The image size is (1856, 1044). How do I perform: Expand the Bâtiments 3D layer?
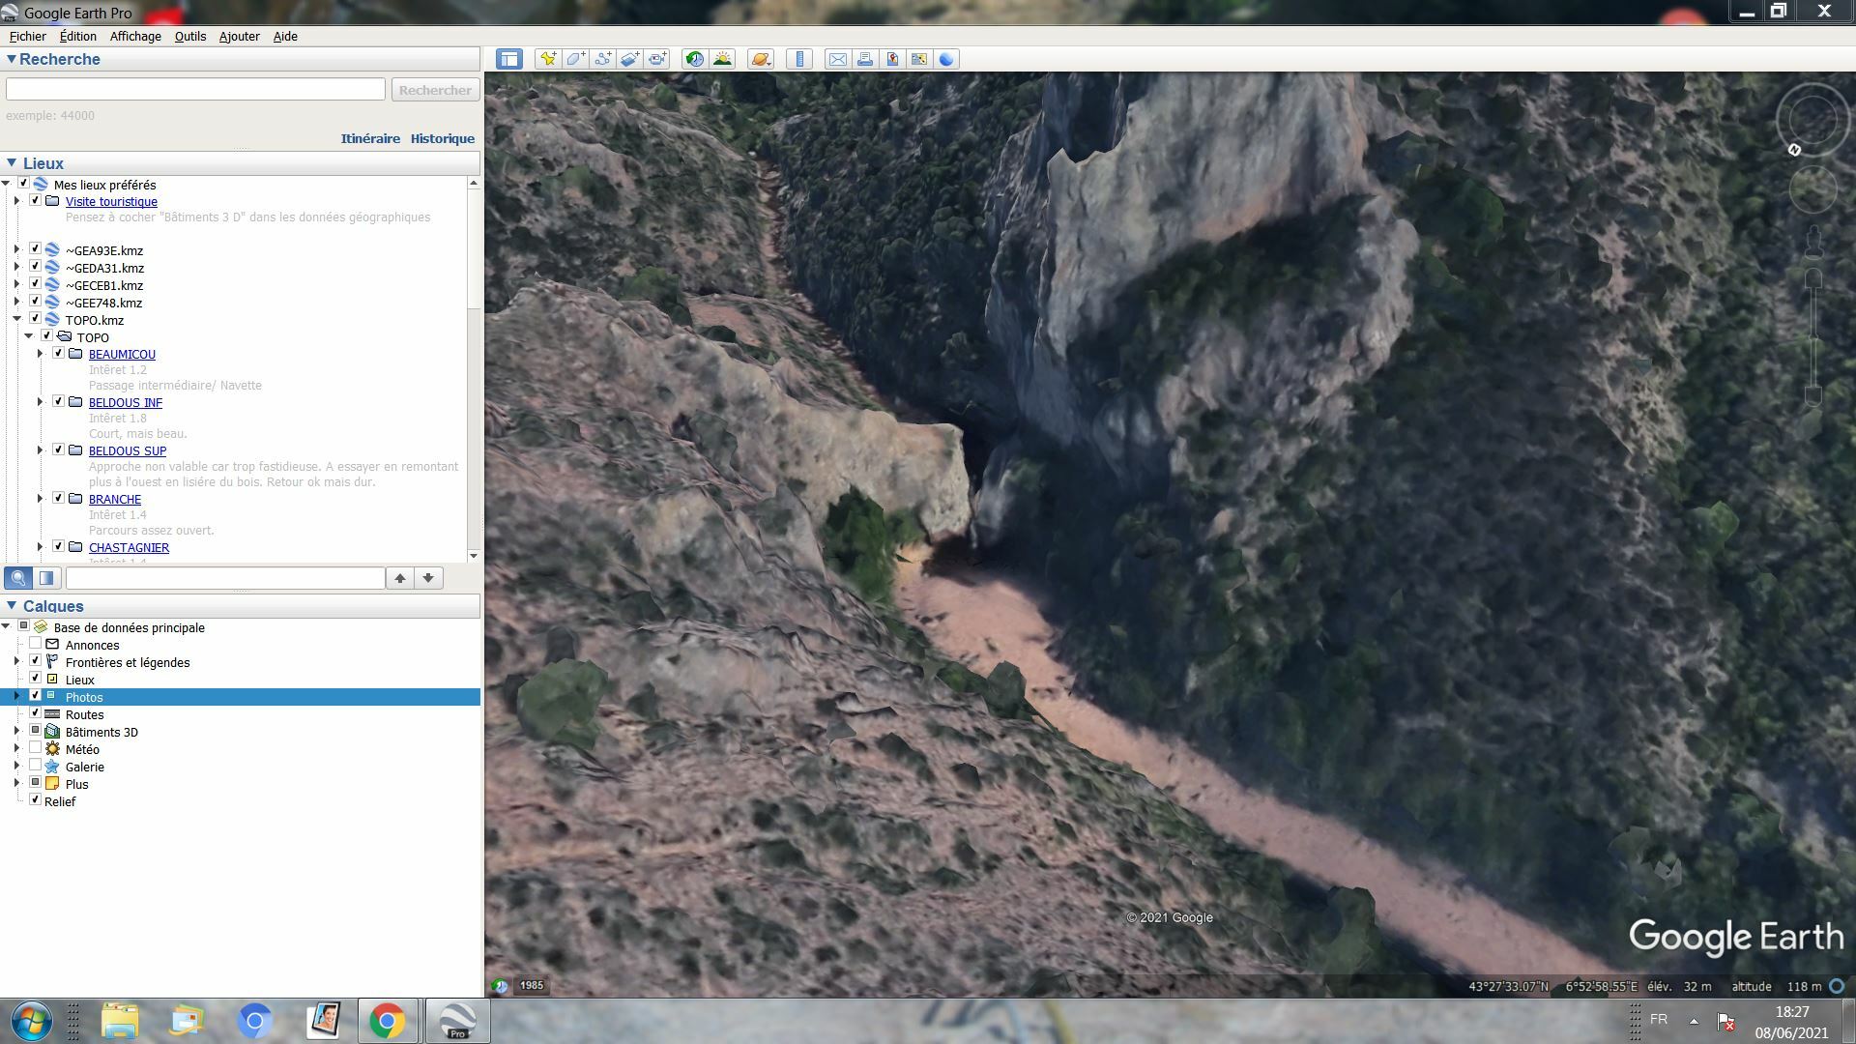point(16,731)
